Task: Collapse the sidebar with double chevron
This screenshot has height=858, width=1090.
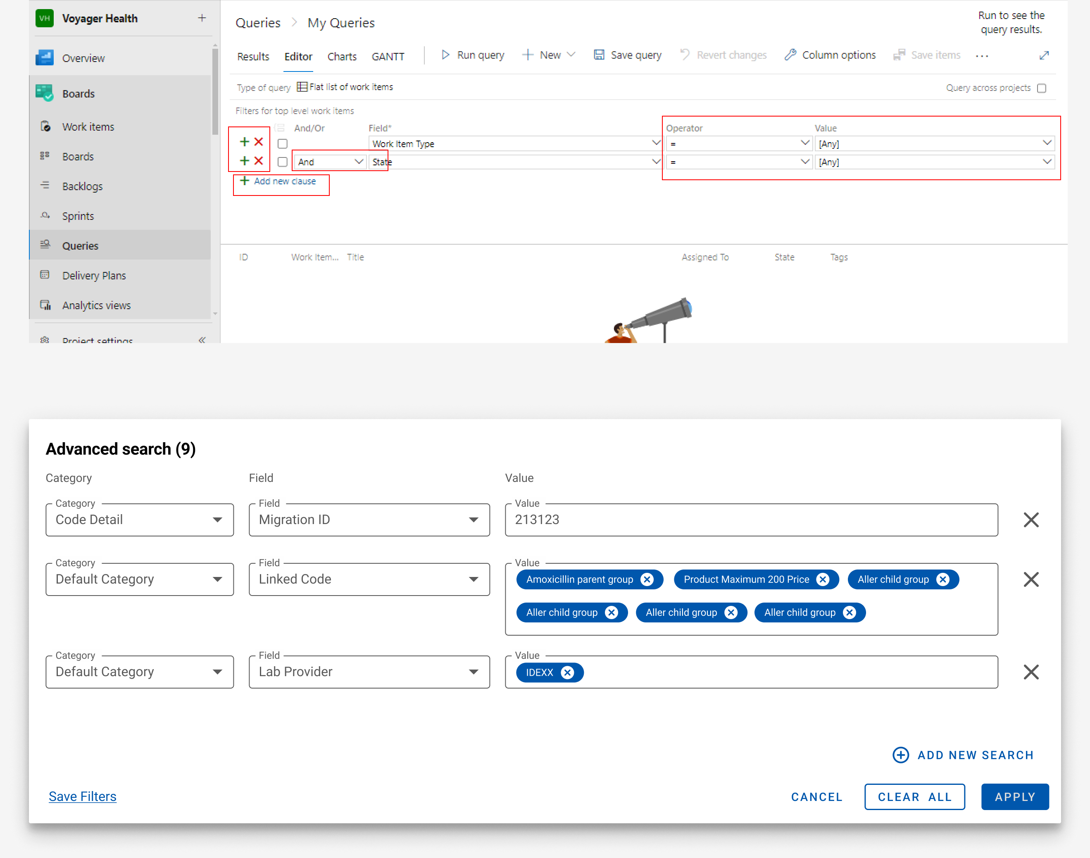Action: (x=202, y=340)
